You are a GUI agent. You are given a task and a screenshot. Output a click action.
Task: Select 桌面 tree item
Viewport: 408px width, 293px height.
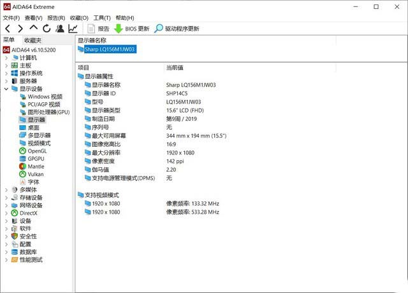(x=33, y=128)
